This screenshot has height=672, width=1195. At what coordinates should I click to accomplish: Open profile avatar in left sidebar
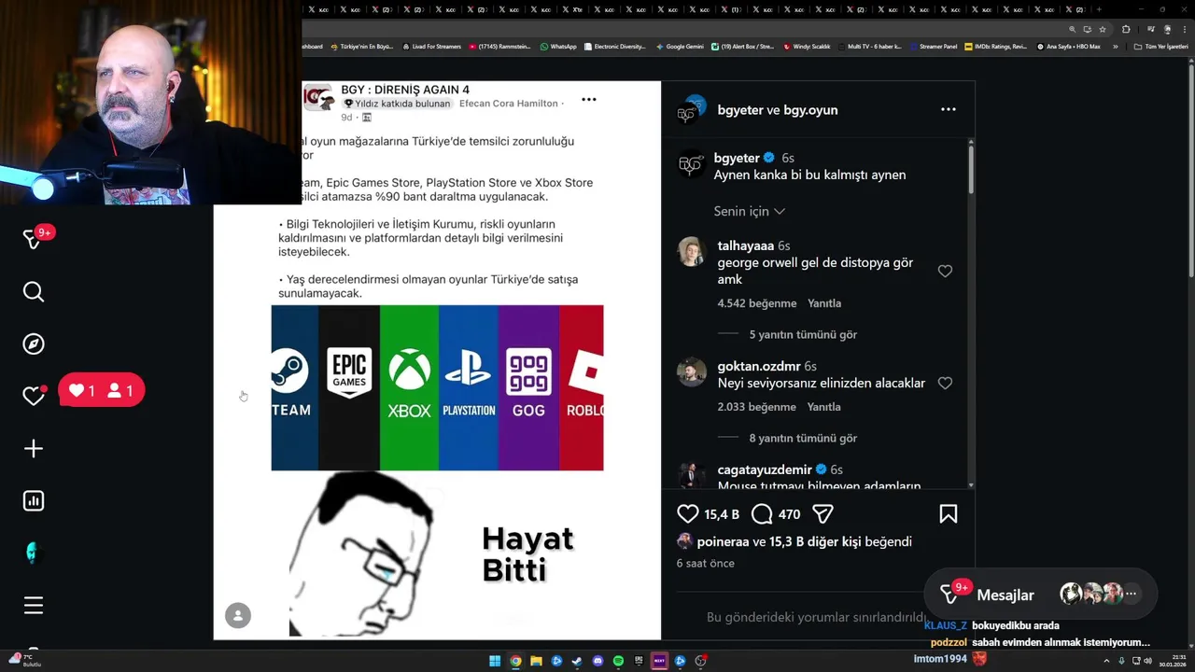point(34,553)
